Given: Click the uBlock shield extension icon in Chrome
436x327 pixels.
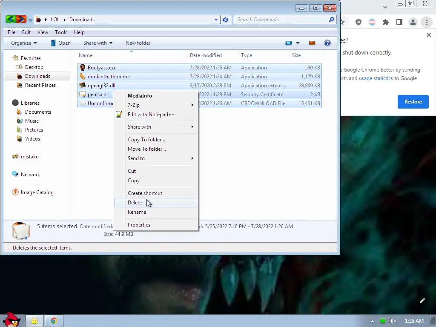Looking at the screenshot, I should click(359, 22).
